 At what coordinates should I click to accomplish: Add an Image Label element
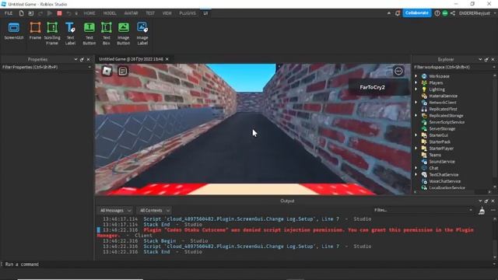point(142,33)
